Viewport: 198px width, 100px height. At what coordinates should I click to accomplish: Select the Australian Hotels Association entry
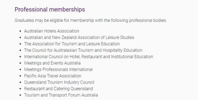point(52,31)
